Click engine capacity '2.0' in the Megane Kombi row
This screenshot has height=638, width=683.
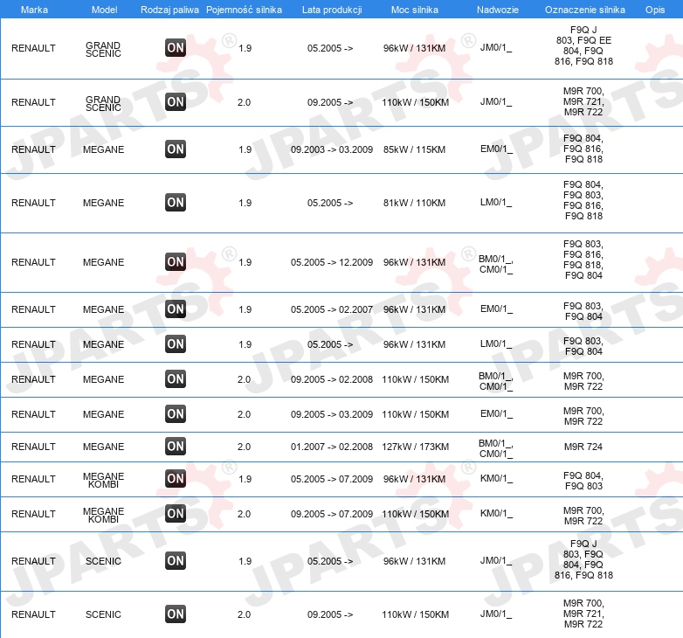point(244,514)
